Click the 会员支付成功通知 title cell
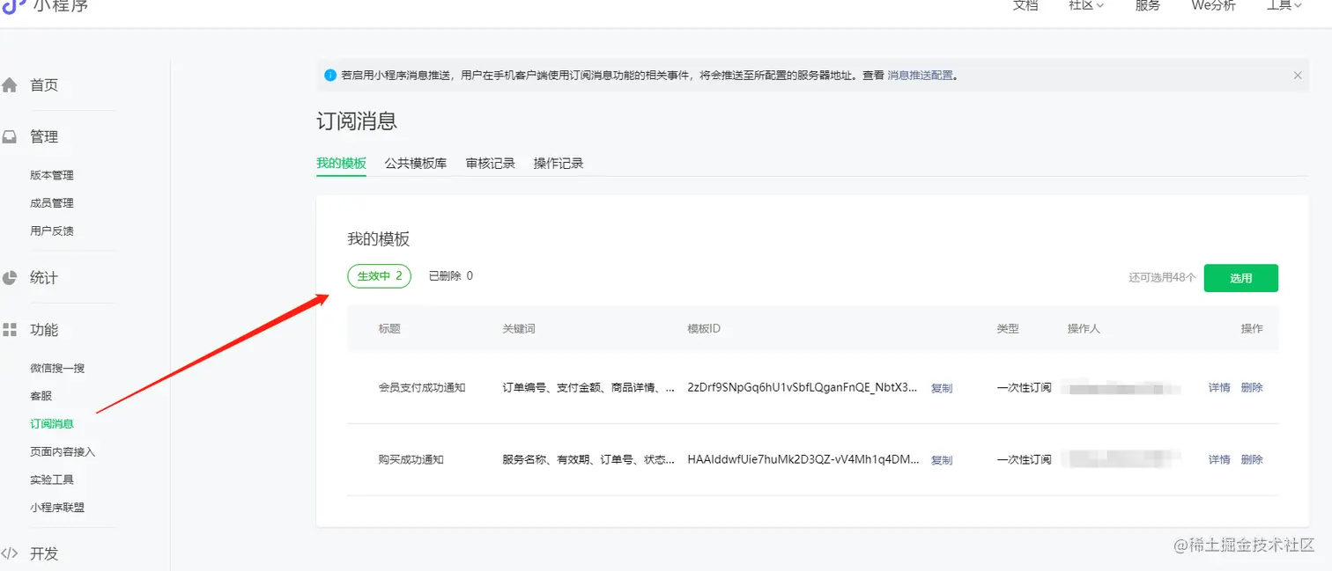The width and height of the screenshot is (1332, 571). coord(422,388)
